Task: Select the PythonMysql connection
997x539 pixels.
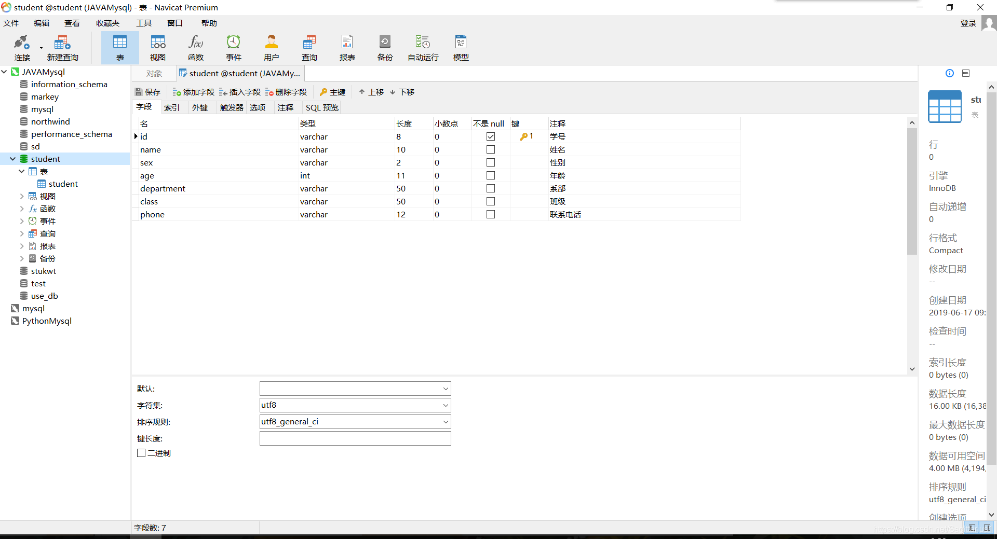Action: (47, 321)
